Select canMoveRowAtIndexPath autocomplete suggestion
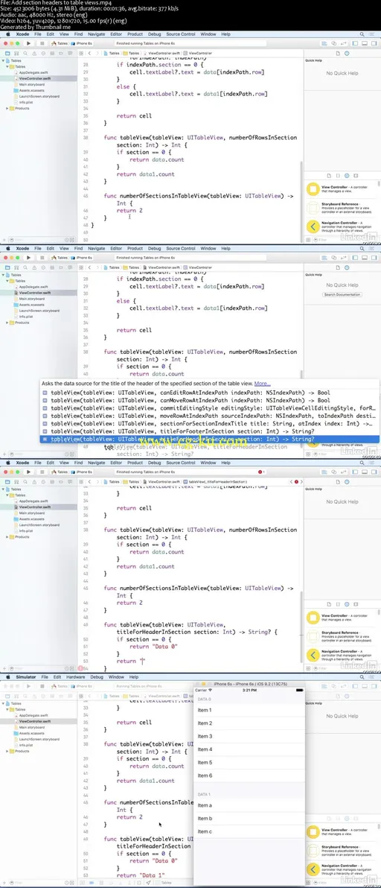The height and width of the screenshot is (888, 381). tap(211, 400)
